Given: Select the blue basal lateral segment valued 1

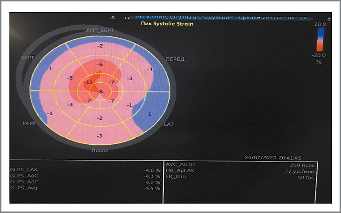Looking at the screenshot, I should tap(149, 114).
